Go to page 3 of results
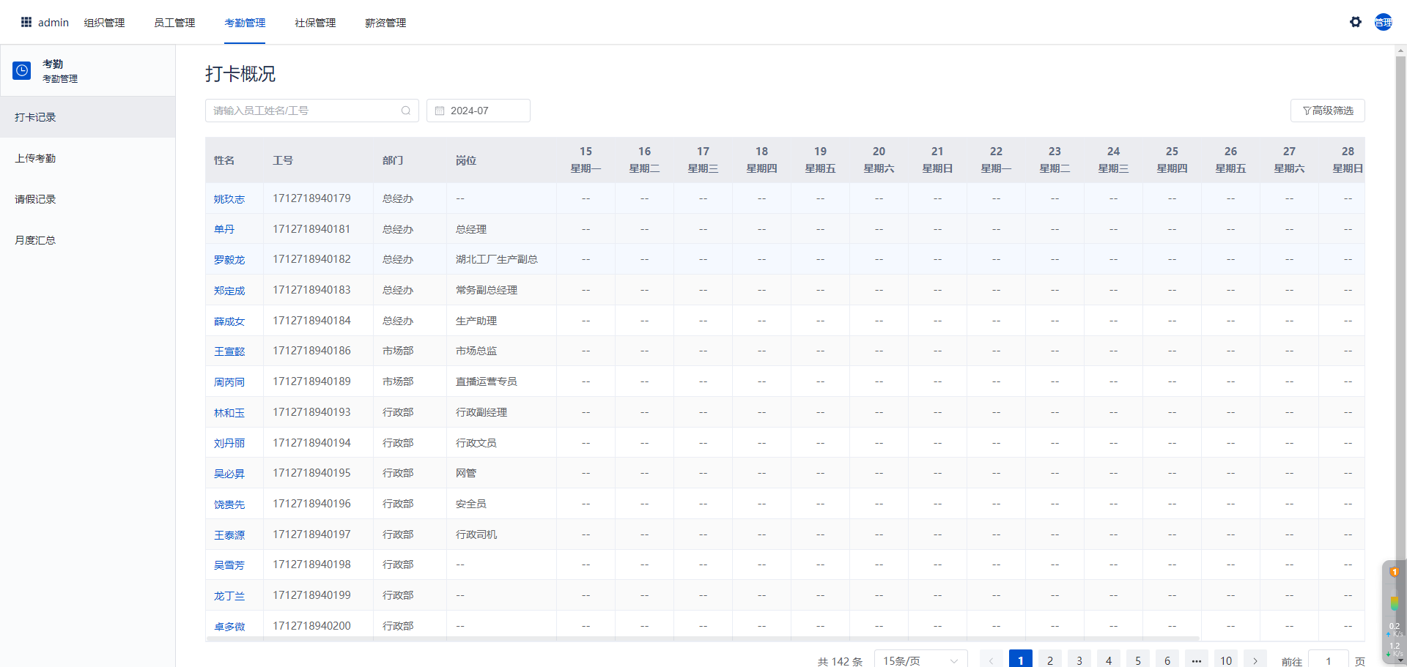 pyautogui.click(x=1079, y=660)
